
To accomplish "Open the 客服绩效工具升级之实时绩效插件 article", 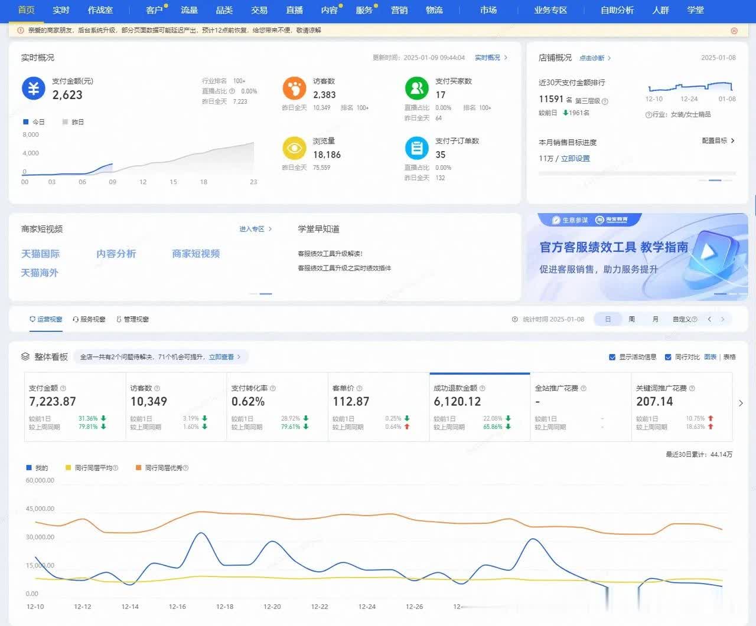I will coord(344,268).
